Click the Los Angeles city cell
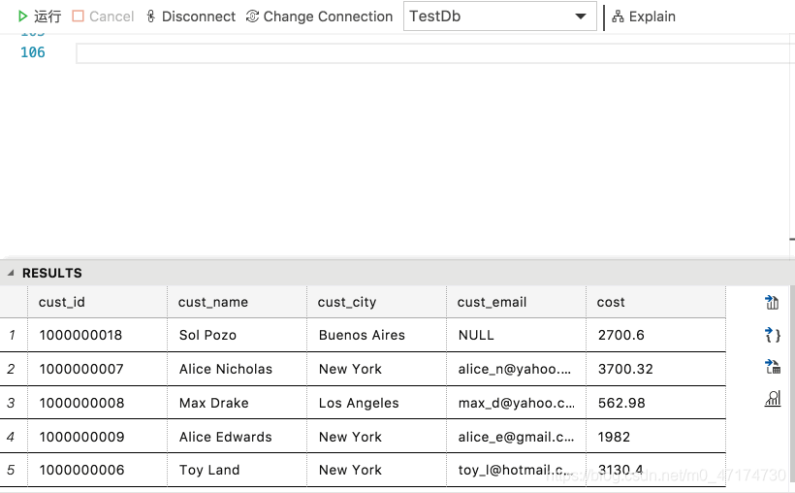Viewport: 795px width, 493px height. pos(377,403)
